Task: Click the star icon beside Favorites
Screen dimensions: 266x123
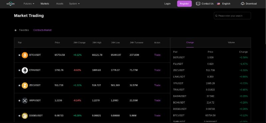Action: (16, 30)
